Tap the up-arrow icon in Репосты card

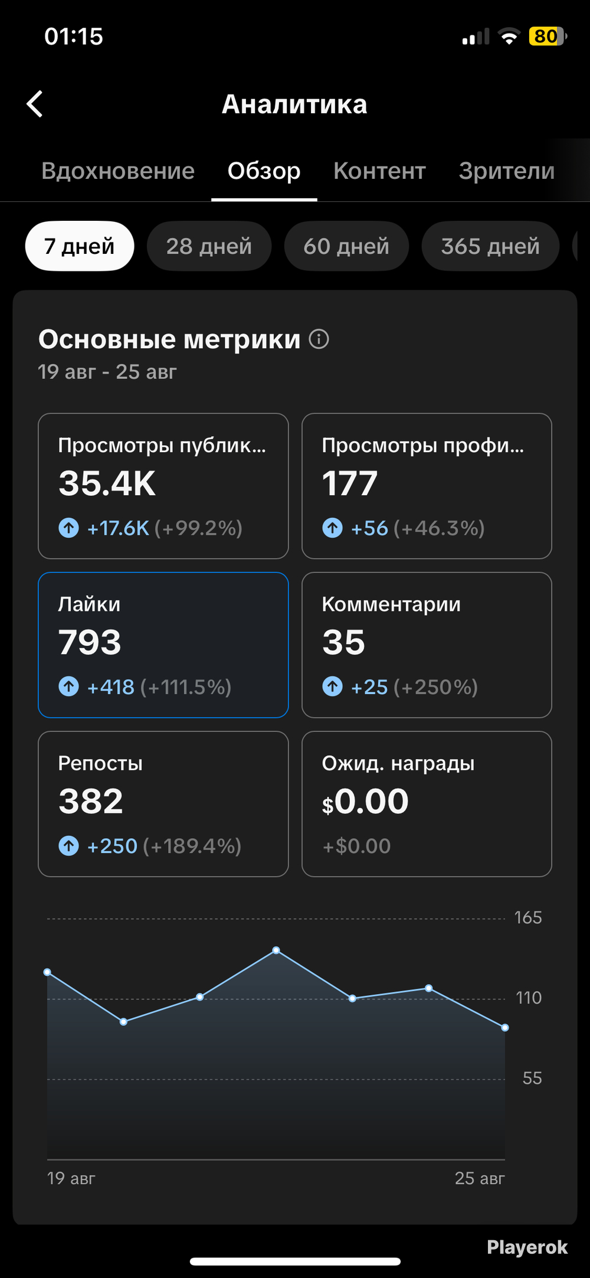(x=68, y=846)
